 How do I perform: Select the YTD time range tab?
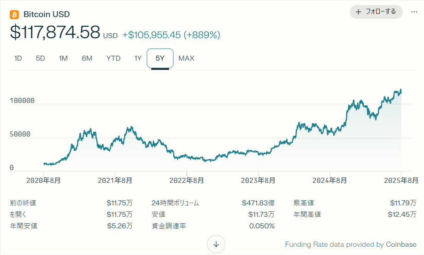pyautogui.click(x=113, y=58)
